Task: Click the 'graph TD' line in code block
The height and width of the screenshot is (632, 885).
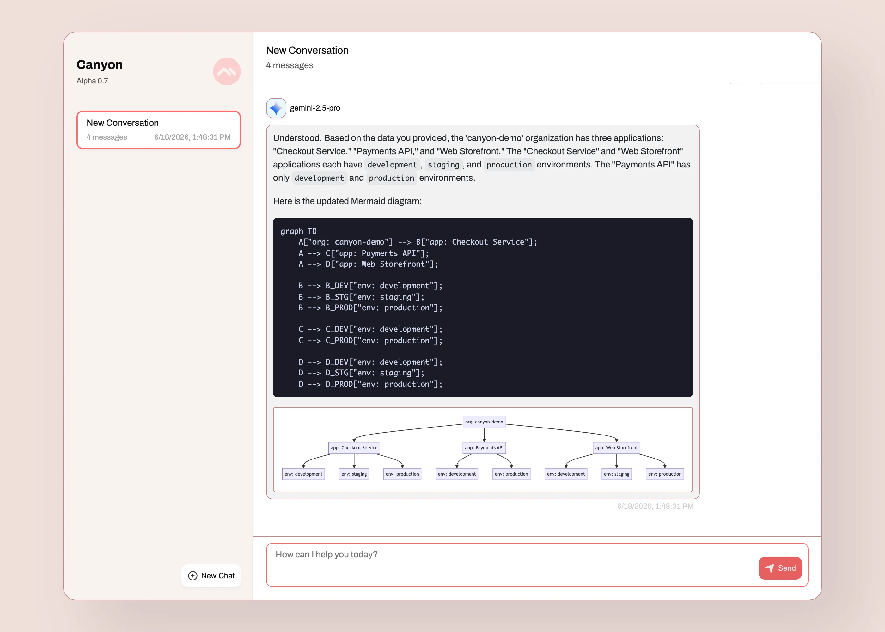Action: click(298, 231)
